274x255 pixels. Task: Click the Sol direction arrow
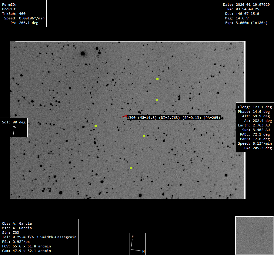pyautogui.click(x=14, y=130)
